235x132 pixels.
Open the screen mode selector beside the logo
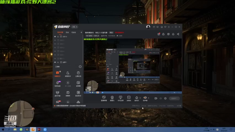[x=75, y=27]
